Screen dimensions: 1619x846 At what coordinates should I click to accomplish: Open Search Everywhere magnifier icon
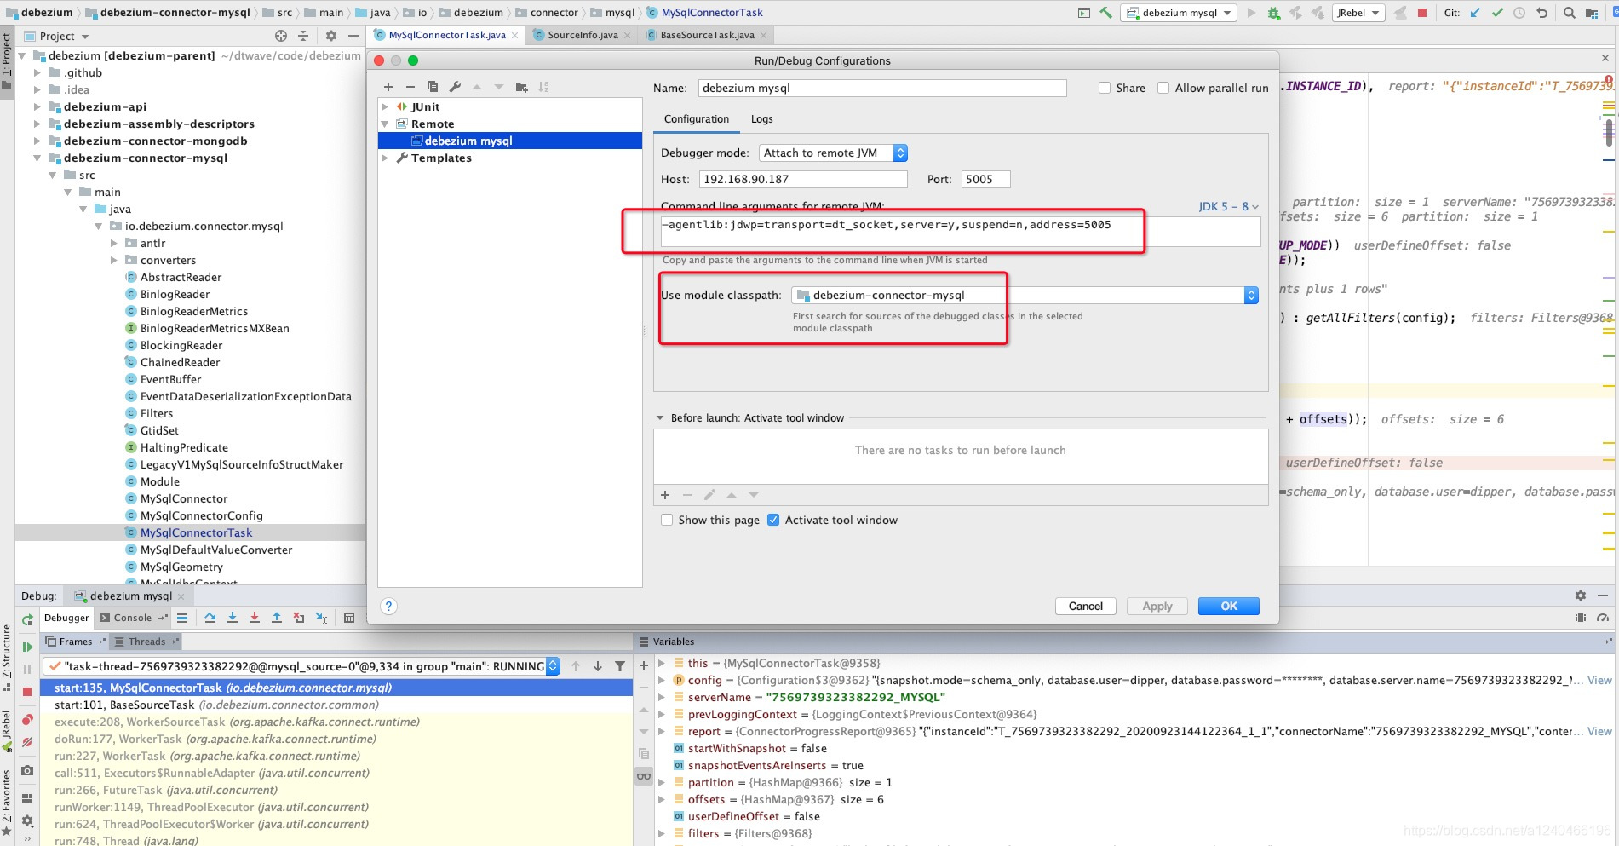1569,13
